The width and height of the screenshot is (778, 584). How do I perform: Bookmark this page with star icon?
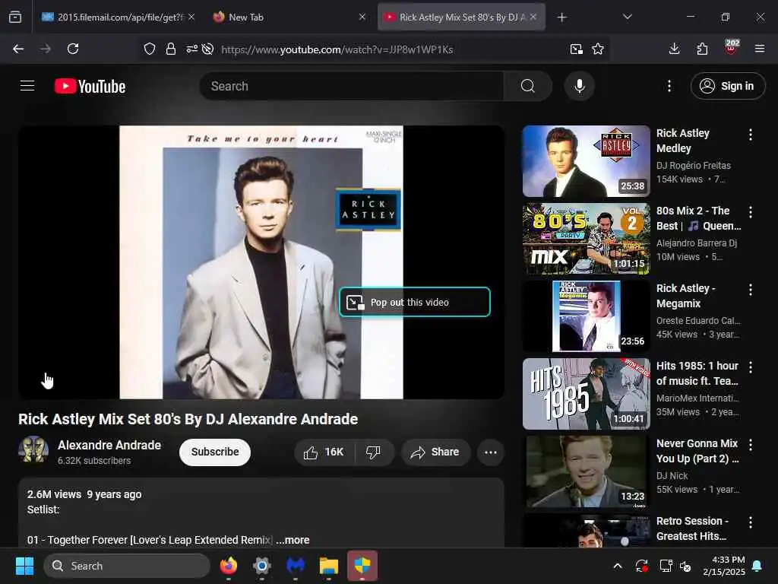598,49
